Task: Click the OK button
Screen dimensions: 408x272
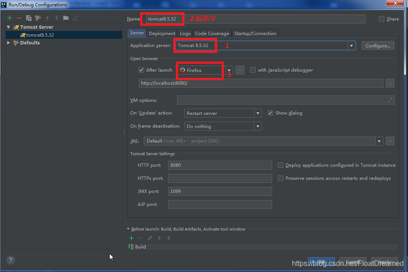Action: pos(321,262)
